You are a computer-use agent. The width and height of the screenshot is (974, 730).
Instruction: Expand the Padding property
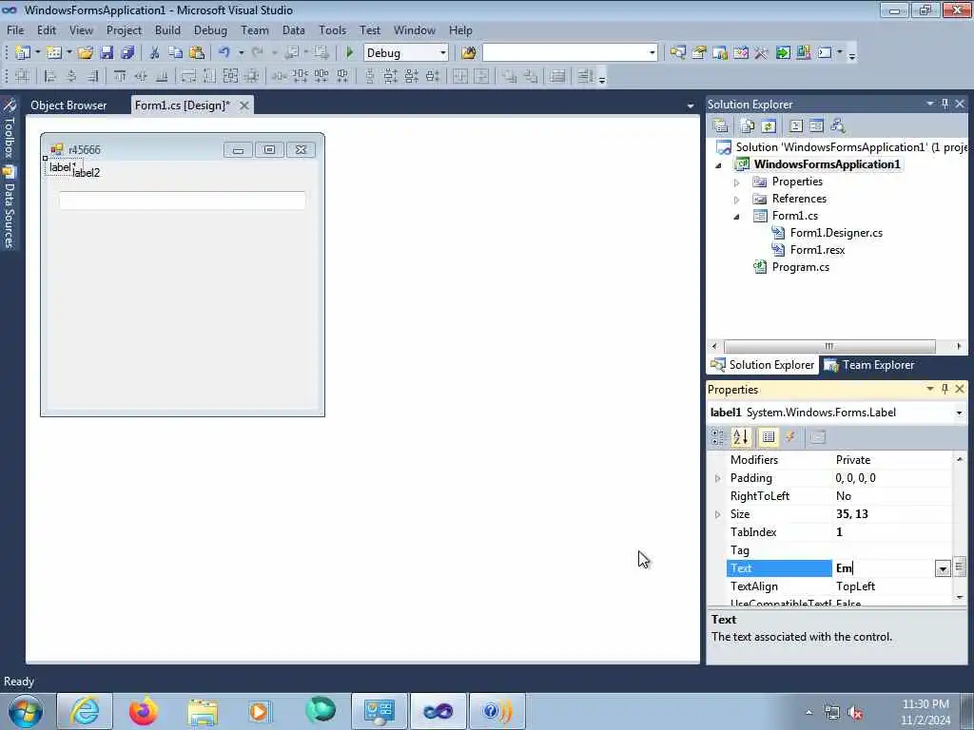click(x=717, y=479)
